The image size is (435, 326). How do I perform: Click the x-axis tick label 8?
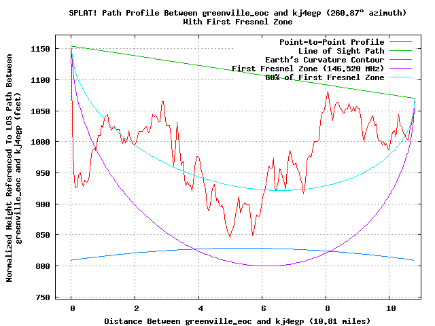(328, 308)
